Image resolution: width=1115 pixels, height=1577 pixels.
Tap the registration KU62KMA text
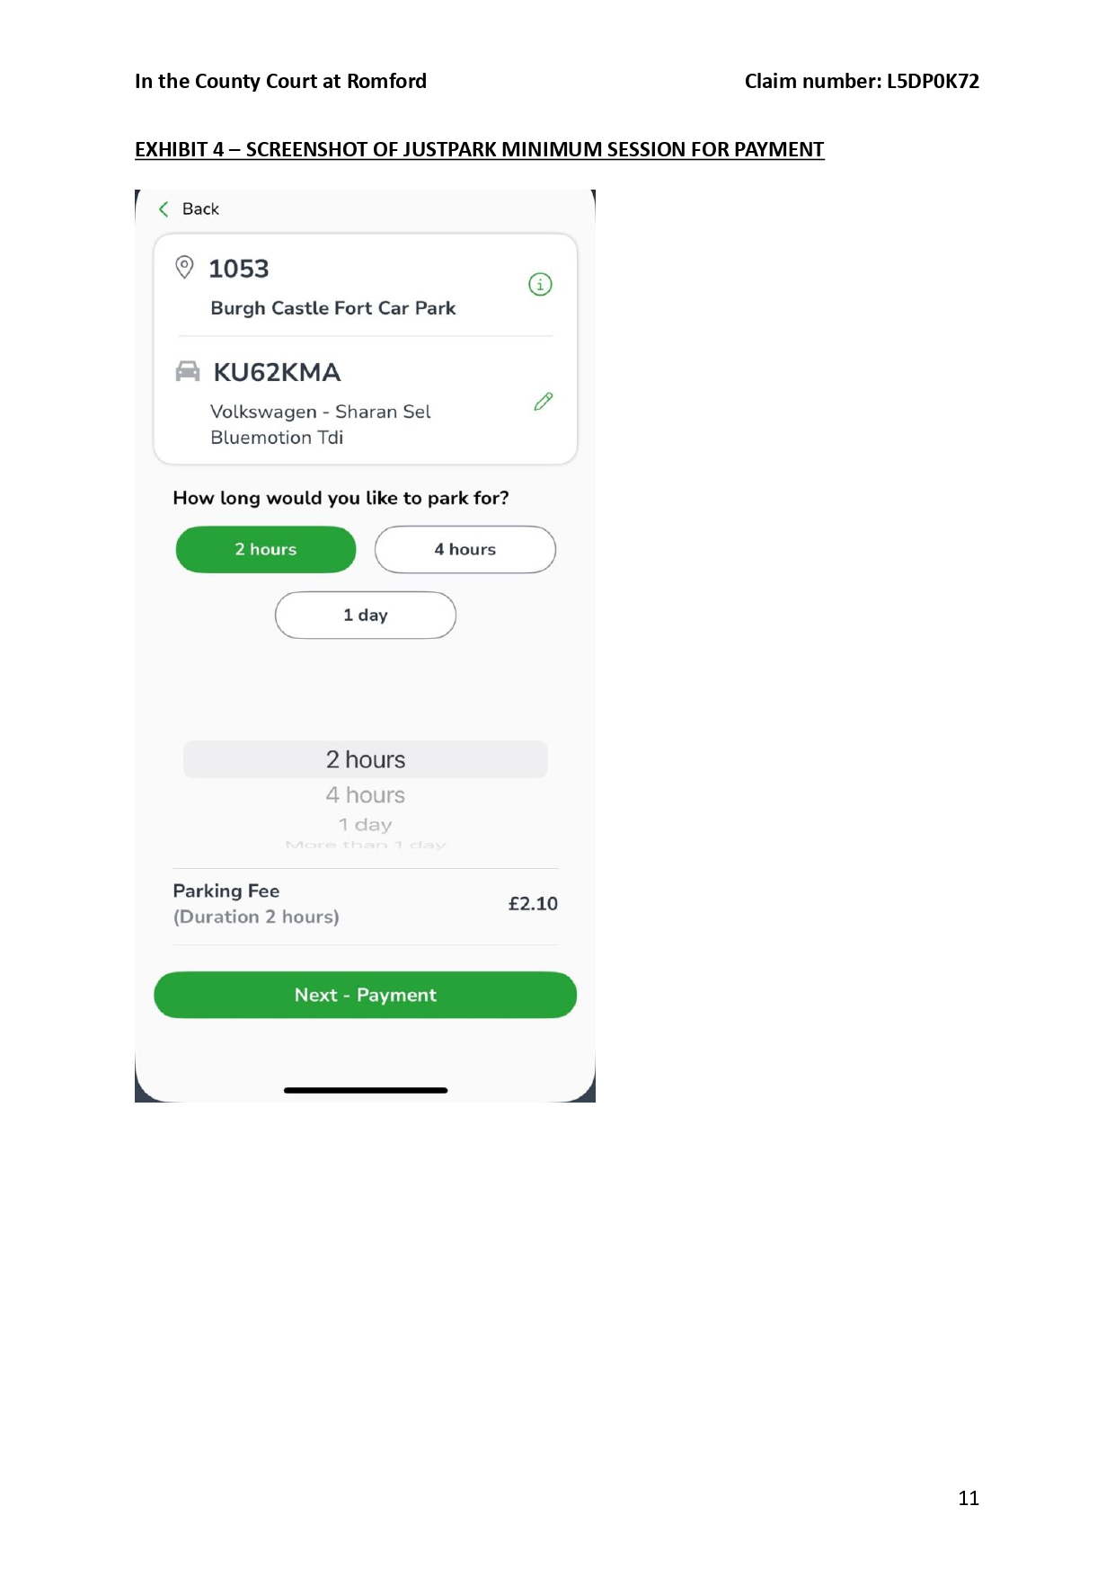point(277,372)
